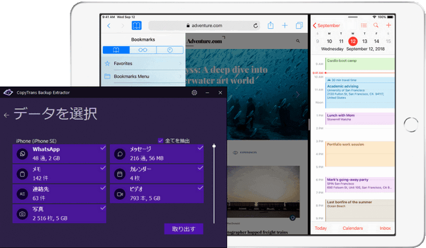Image resolution: width=426 pixels, height=248 pixels.
Task: Uncheck the メッセージ tile checkmark
Action: tap(200, 148)
